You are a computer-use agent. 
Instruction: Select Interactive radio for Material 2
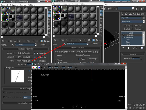[x=37, y=57]
